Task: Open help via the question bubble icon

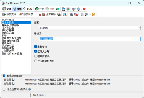Action: [x=74, y=9]
